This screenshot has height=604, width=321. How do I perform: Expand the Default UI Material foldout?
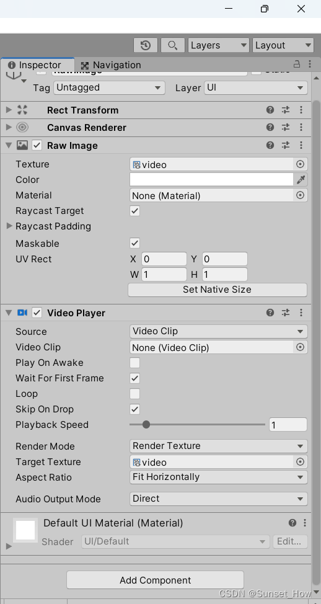coord(9,546)
